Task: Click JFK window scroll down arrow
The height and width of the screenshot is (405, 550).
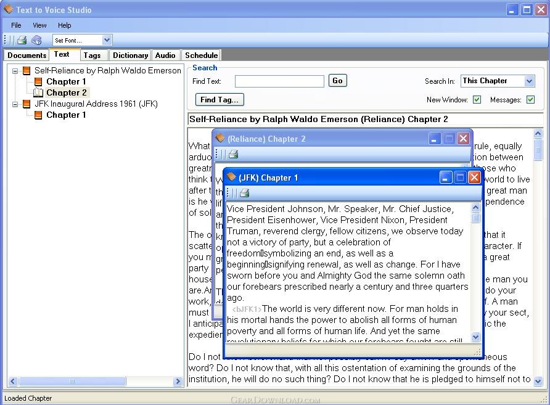Action: (x=475, y=337)
